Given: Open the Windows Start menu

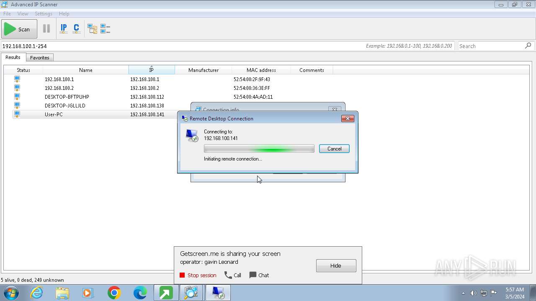Looking at the screenshot, I should (x=11, y=293).
